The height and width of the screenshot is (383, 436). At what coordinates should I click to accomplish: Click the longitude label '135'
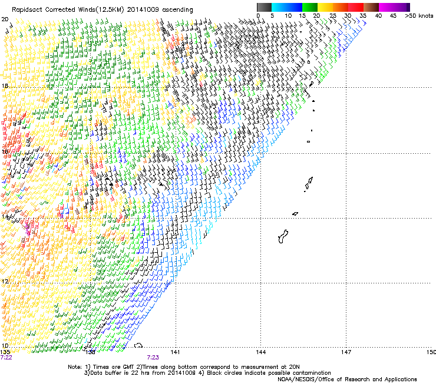[x=5, y=352]
